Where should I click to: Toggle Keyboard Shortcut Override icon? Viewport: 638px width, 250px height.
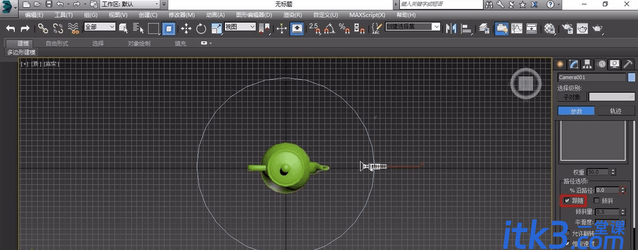pos(298,28)
